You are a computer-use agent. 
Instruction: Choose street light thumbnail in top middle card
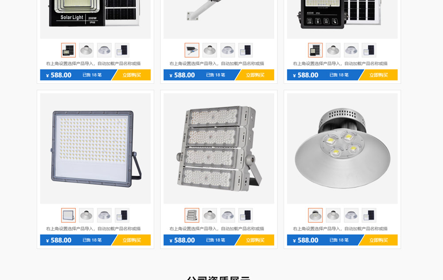click(192, 51)
